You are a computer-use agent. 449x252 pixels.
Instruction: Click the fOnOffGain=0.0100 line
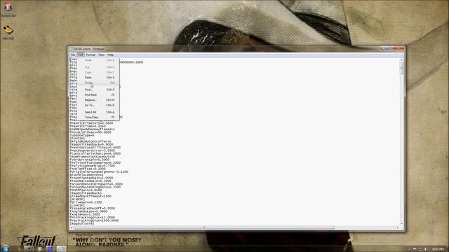tap(86, 190)
